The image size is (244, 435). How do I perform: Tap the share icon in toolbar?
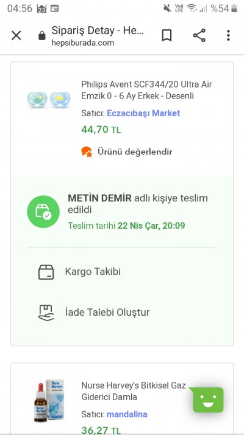click(x=199, y=35)
